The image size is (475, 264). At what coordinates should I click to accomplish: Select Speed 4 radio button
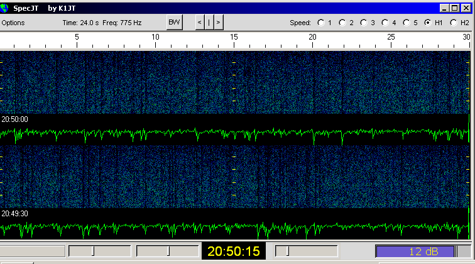(385, 23)
